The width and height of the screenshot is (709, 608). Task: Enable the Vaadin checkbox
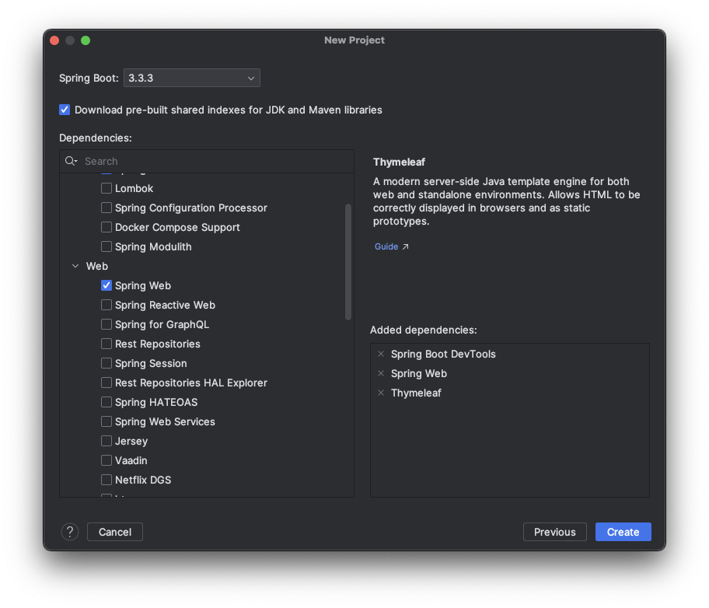[107, 460]
